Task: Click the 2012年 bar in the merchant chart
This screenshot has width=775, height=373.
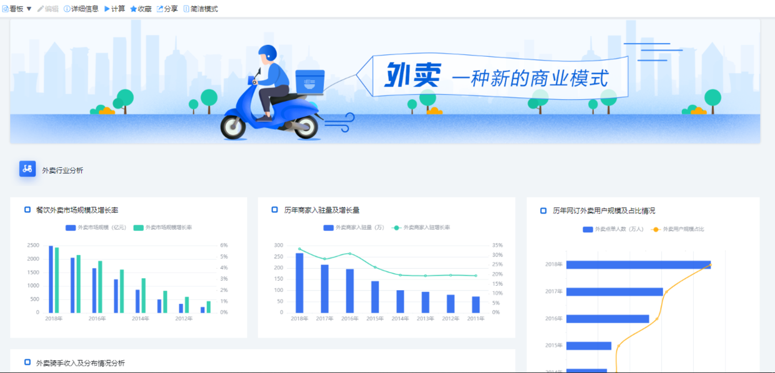Action: pyautogui.click(x=451, y=304)
